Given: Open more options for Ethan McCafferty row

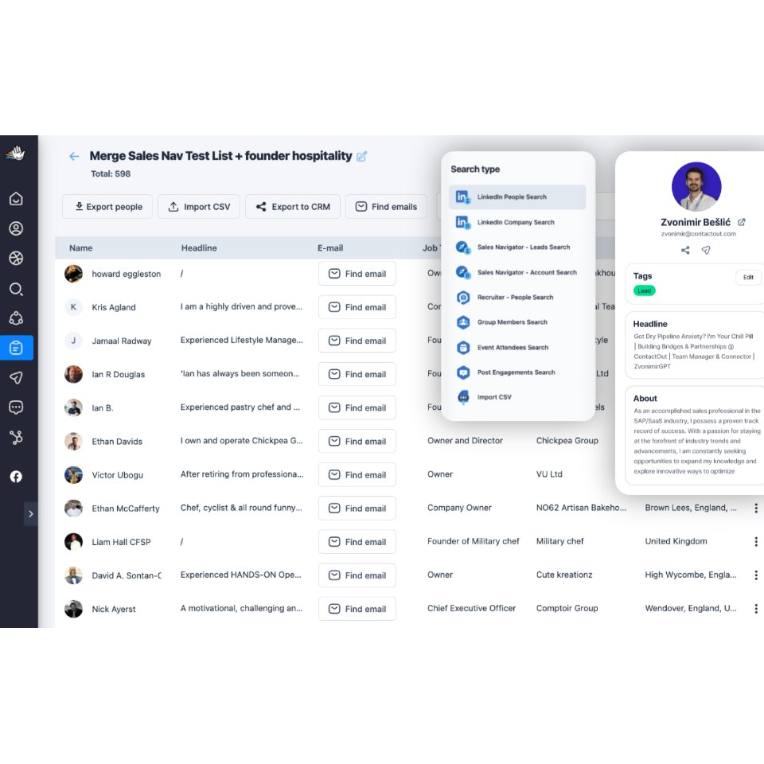Looking at the screenshot, I should (756, 509).
